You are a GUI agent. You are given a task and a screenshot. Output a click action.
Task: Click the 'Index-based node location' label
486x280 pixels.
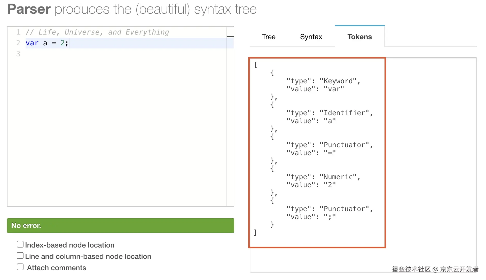[x=70, y=245]
